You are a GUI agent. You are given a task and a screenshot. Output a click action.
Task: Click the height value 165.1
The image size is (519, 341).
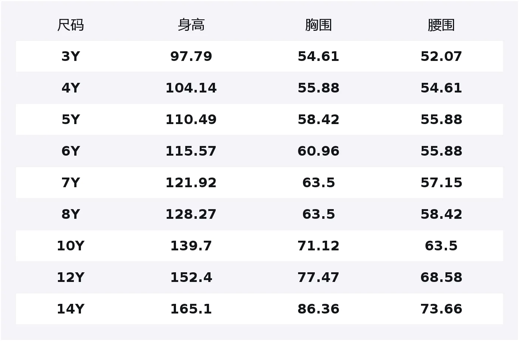pyautogui.click(x=191, y=309)
